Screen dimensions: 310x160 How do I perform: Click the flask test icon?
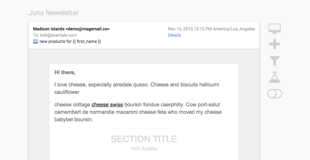click(x=274, y=77)
